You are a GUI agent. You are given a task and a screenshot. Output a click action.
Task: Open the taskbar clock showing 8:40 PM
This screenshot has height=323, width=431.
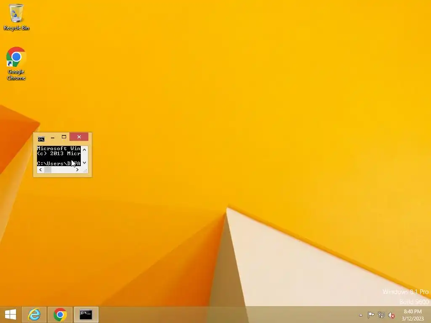click(412, 315)
